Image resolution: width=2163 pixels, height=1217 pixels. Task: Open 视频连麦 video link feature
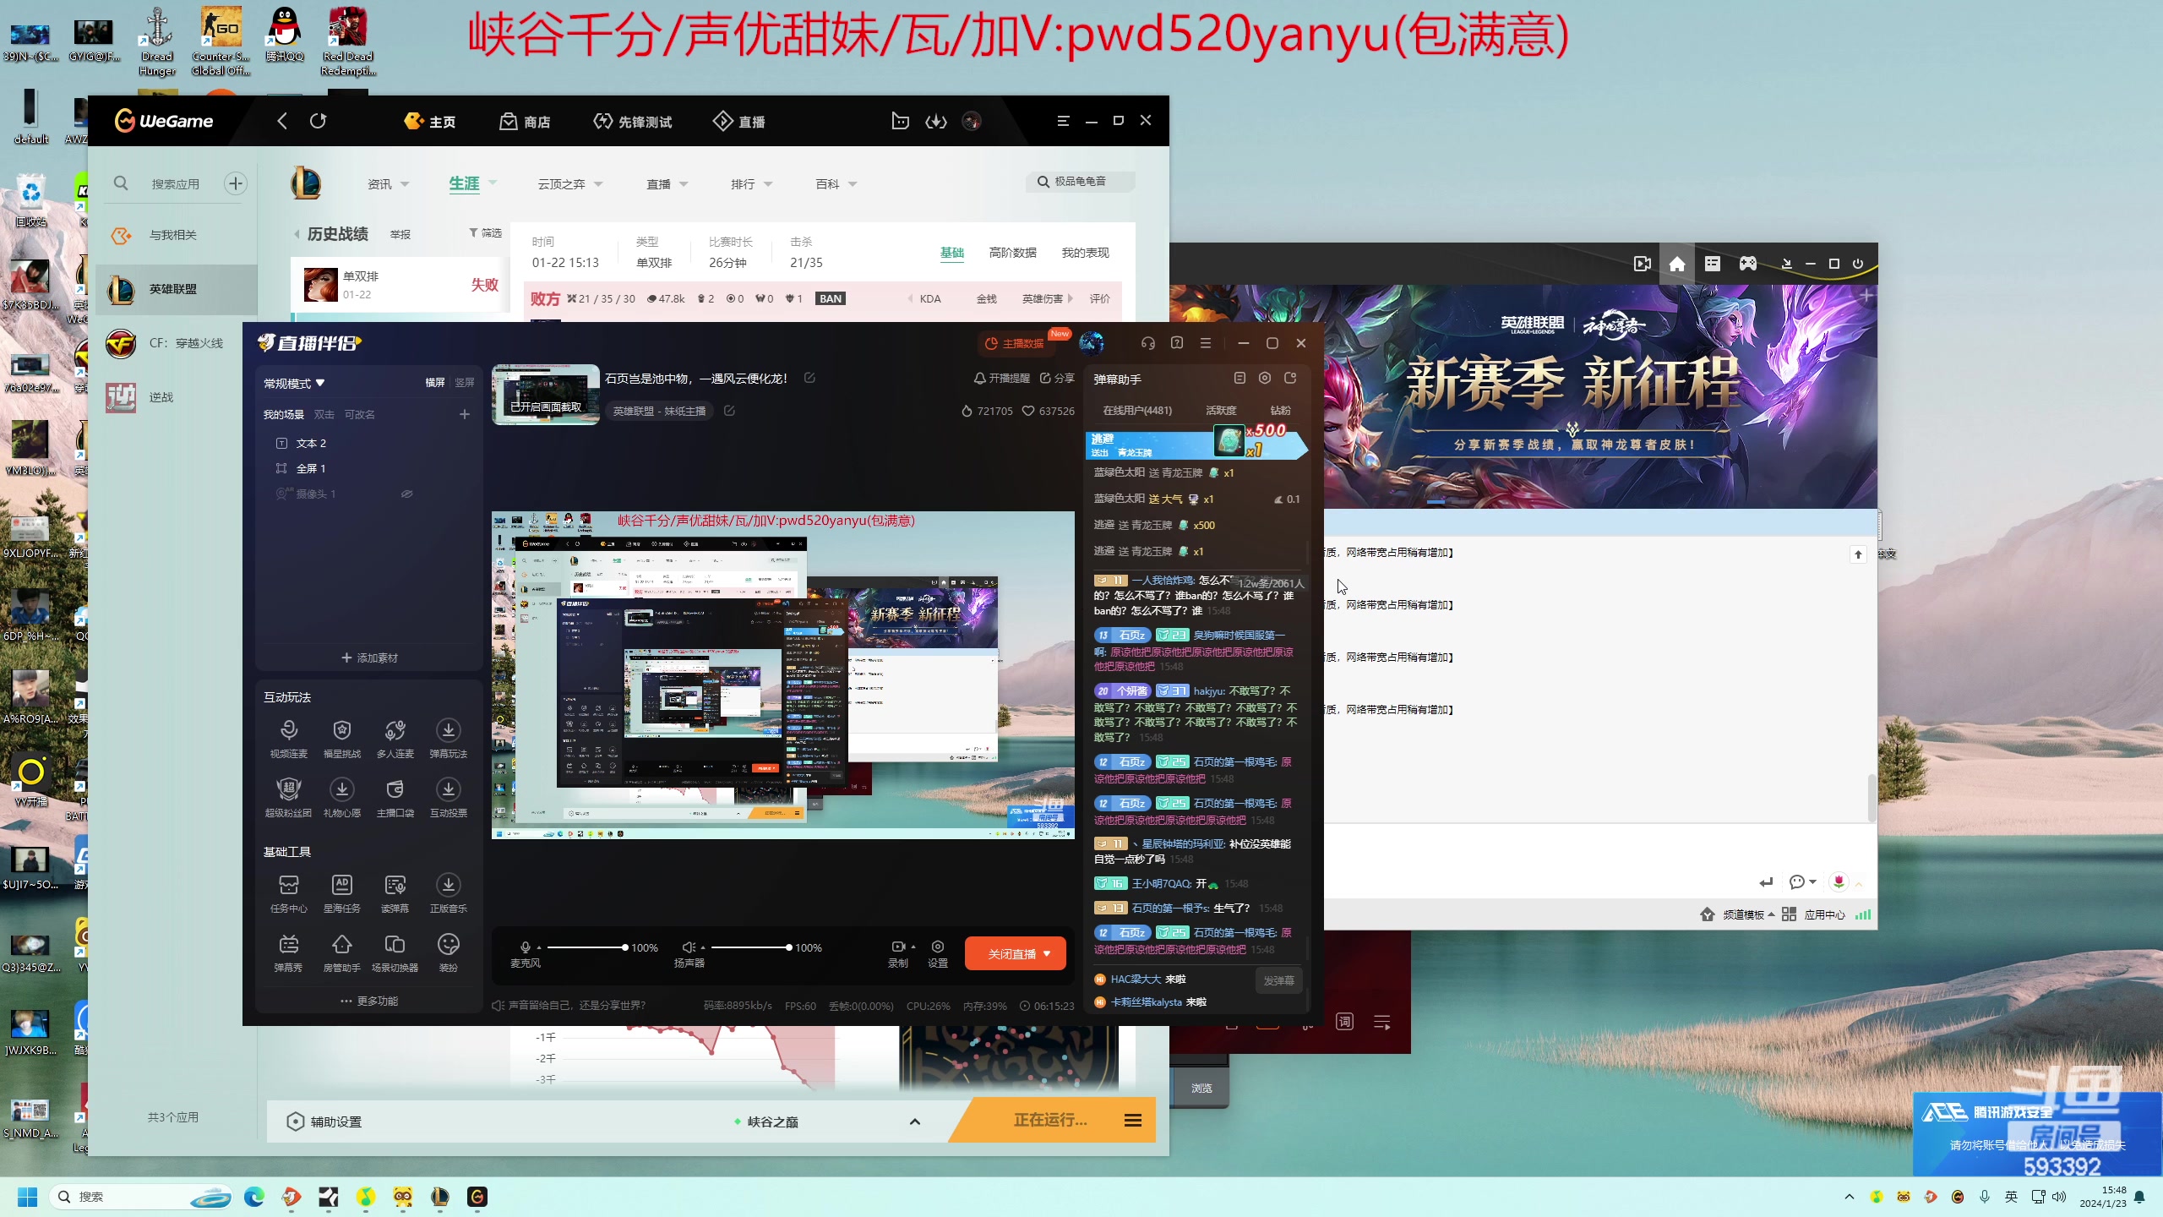288,737
